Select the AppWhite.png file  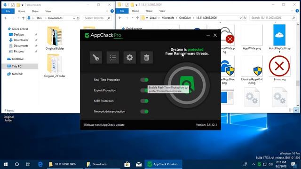[252, 38]
